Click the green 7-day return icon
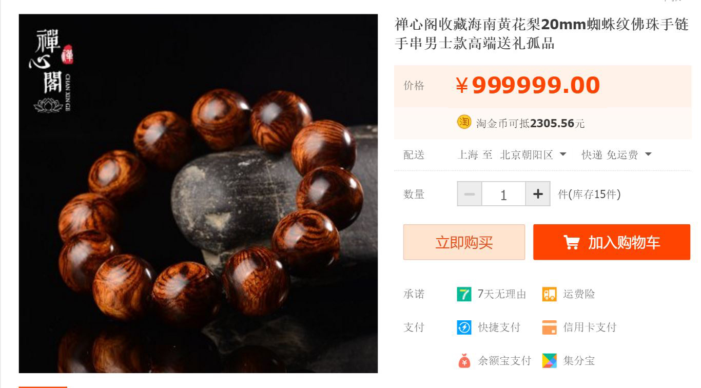Viewport: 701px width, 388px height. click(464, 294)
